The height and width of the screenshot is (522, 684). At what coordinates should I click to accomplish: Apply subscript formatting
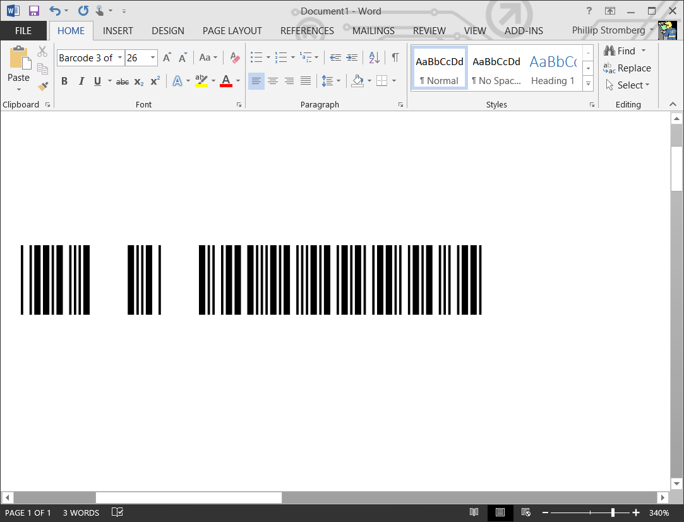(x=139, y=81)
